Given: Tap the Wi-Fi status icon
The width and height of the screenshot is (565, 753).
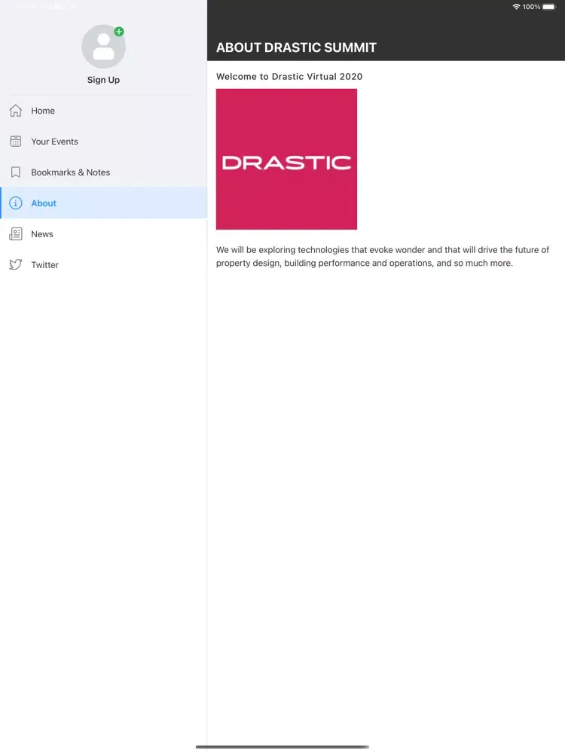Looking at the screenshot, I should pos(517,7).
